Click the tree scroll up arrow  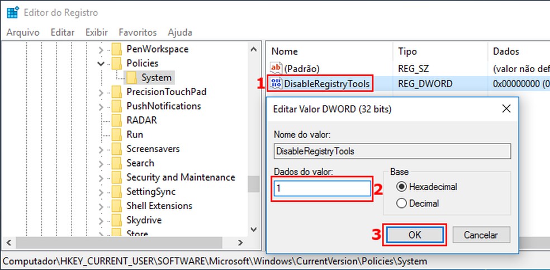click(x=254, y=49)
